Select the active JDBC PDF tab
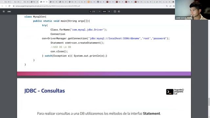Image resolution: width=210 pixels, height=118 pixels. click(44, 2)
